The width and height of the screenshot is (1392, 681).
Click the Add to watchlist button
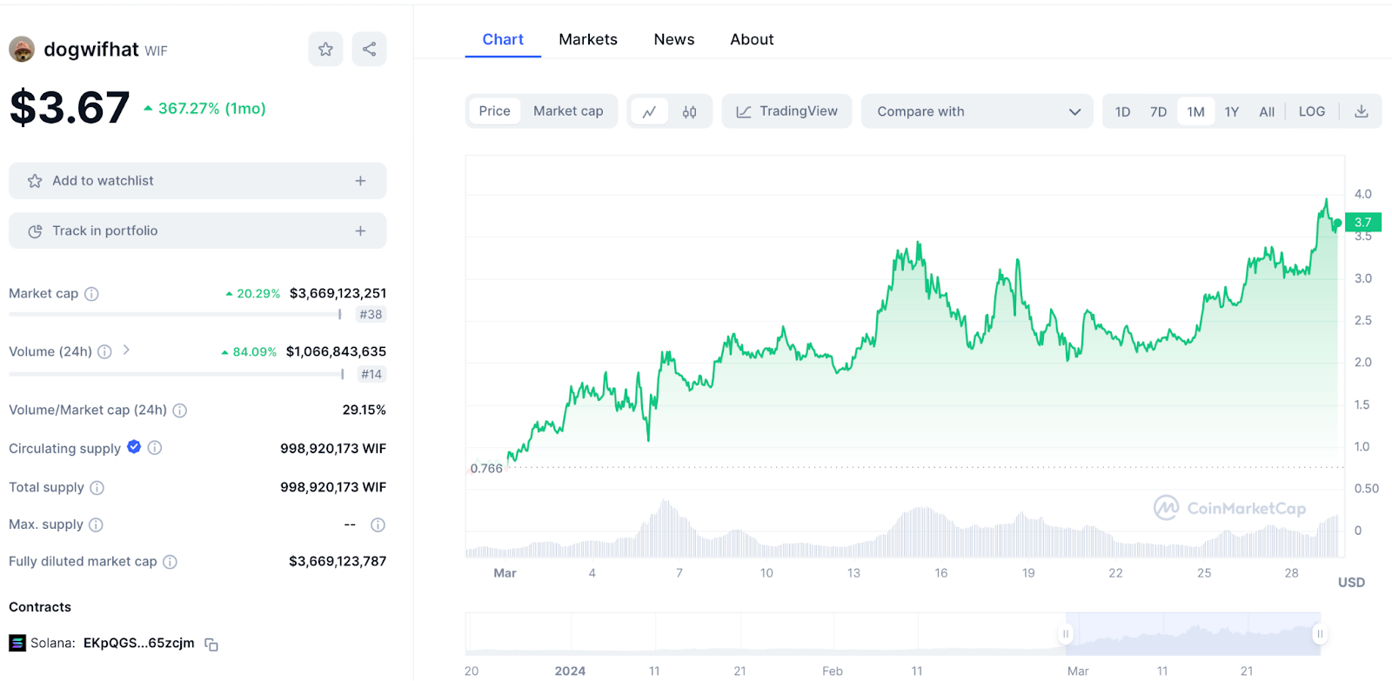pos(197,181)
